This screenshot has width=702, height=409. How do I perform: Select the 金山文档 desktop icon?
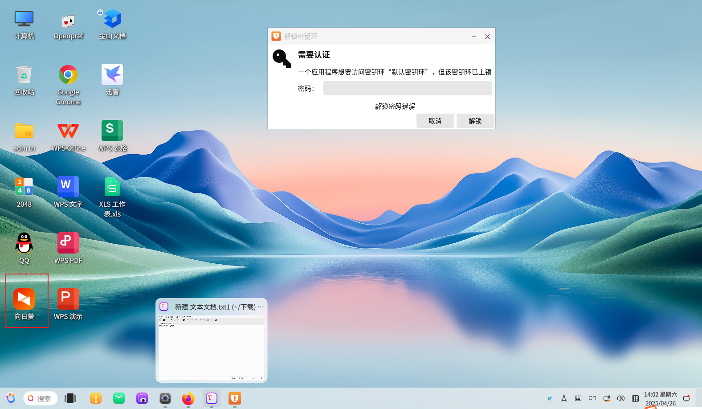[x=112, y=19]
